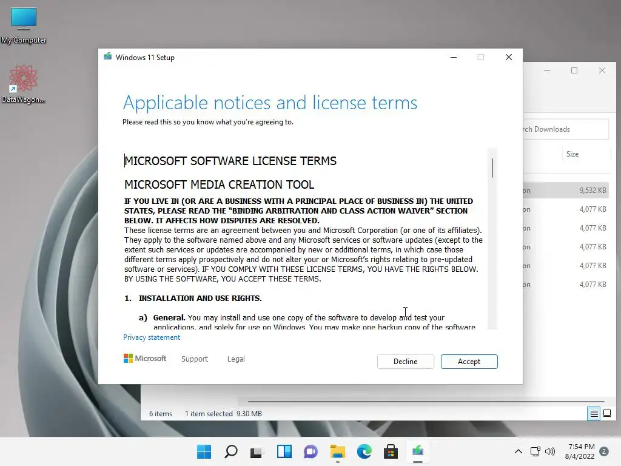This screenshot has width=621, height=466.
Task: Close the File Explorer window
Action: point(602,70)
